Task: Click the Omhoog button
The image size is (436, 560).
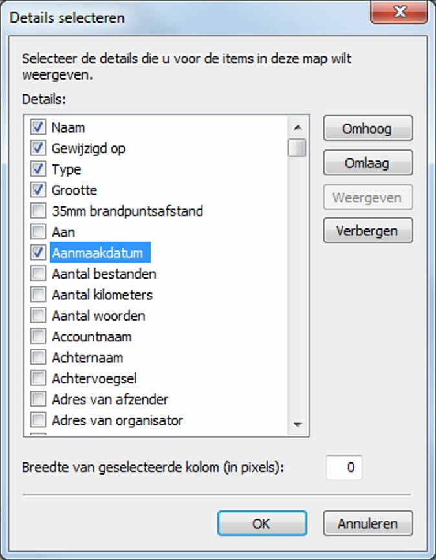Action: pyautogui.click(x=367, y=129)
